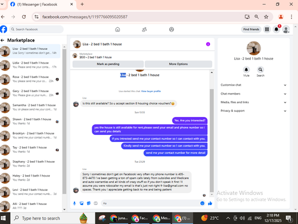Open Rosa 2 bed 1 bath conversation

tap(30, 79)
